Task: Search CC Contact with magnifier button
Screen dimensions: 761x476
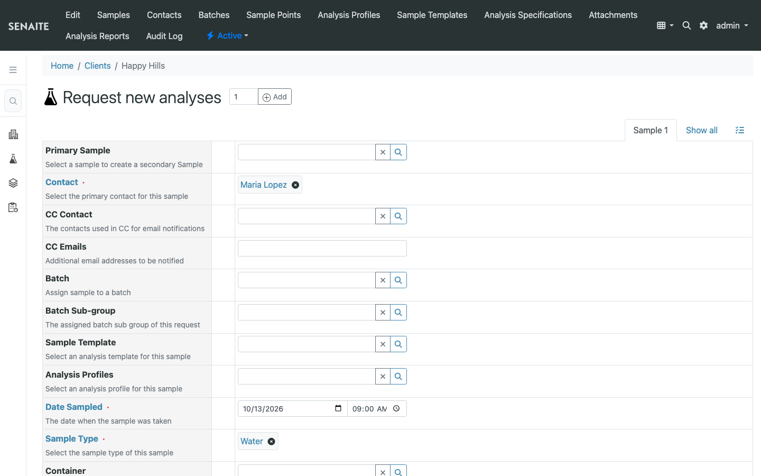Action: click(398, 216)
